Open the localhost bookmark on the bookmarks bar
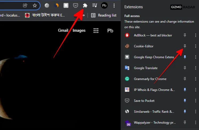The width and height of the screenshot is (199, 130). [x=10, y=15]
